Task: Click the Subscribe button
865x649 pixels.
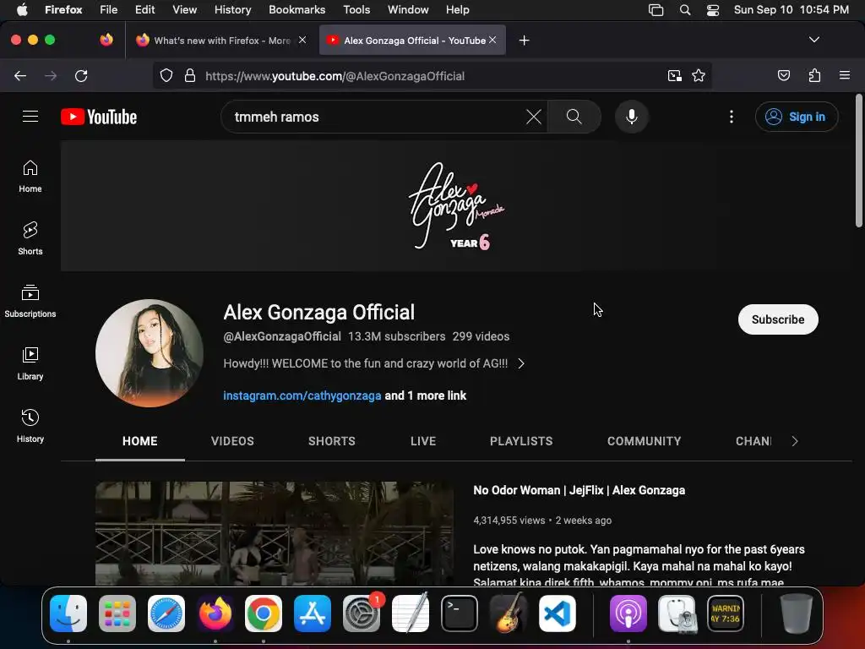Action: click(x=778, y=319)
